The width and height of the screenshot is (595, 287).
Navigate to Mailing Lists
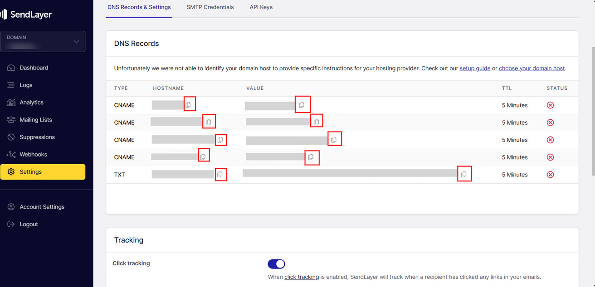pos(43,120)
